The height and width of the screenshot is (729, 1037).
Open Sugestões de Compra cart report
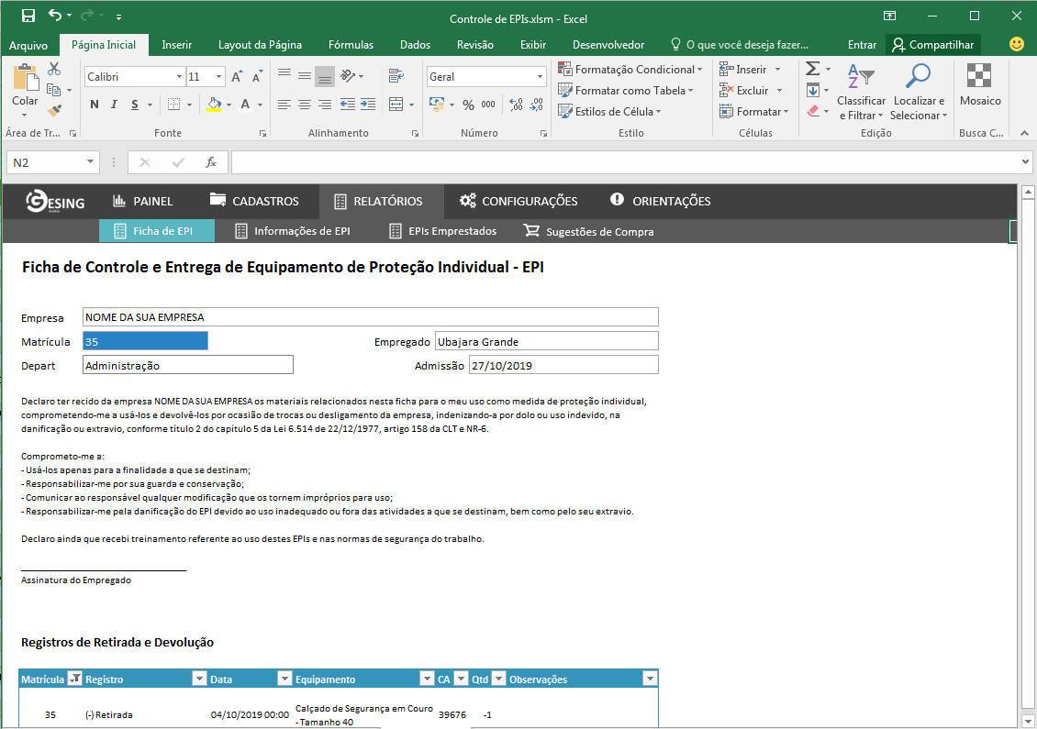[x=588, y=231]
